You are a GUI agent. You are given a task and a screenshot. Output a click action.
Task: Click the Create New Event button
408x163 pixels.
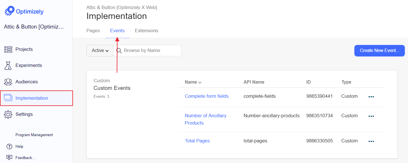pos(380,51)
